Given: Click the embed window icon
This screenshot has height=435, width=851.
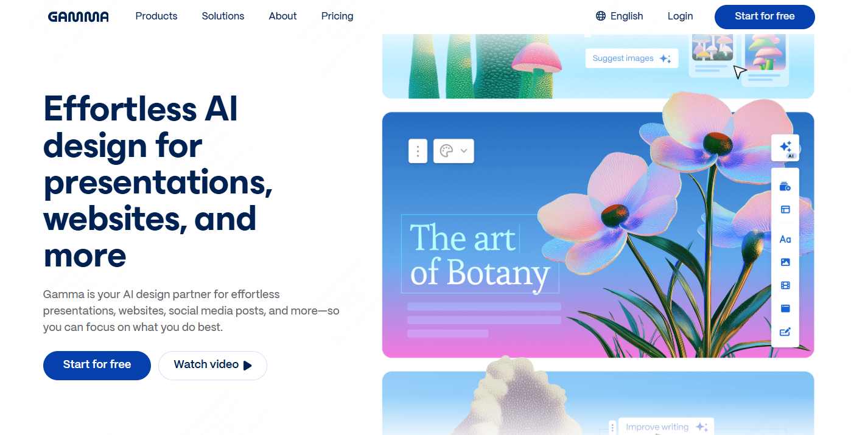Looking at the screenshot, I should pyautogui.click(x=785, y=308).
